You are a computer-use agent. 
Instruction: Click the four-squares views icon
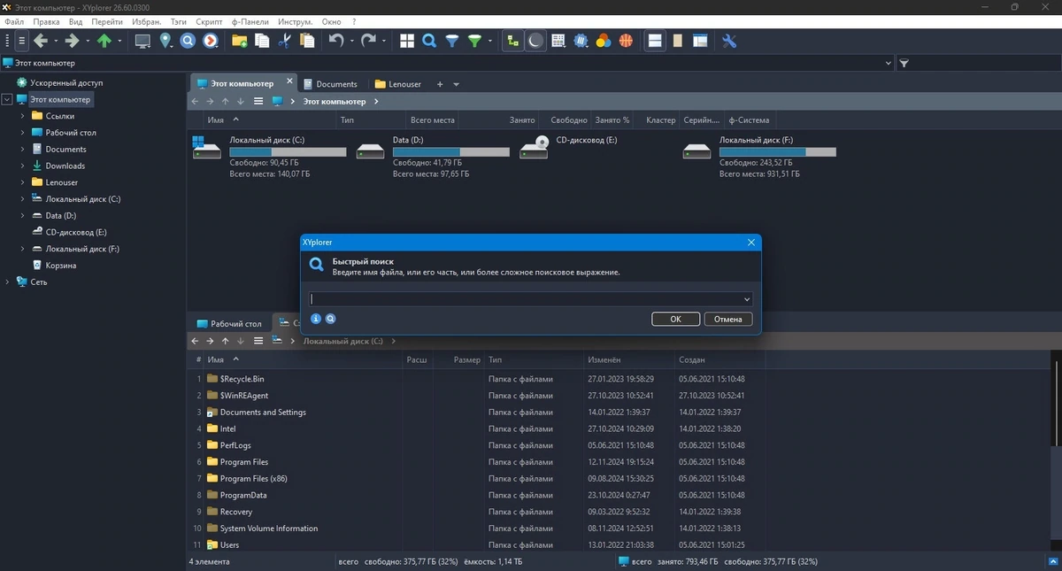407,41
